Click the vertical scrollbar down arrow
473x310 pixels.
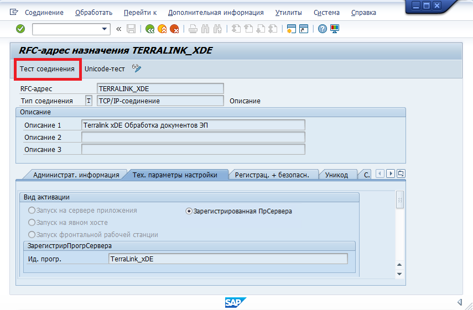[399, 273]
